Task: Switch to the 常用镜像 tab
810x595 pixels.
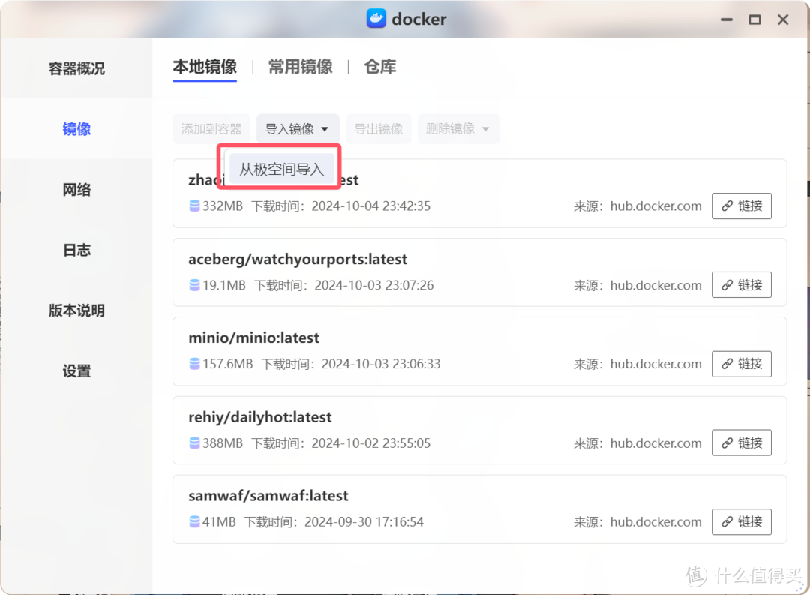Action: point(300,67)
